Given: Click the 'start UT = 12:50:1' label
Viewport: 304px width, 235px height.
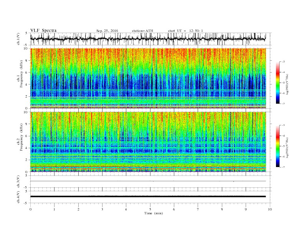Looking at the screenshot, I should (x=185, y=31).
